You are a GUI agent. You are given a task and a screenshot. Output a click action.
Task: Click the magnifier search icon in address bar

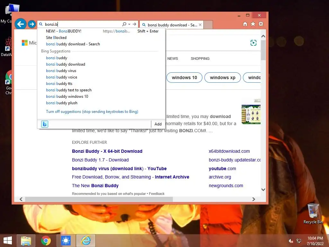124,24
